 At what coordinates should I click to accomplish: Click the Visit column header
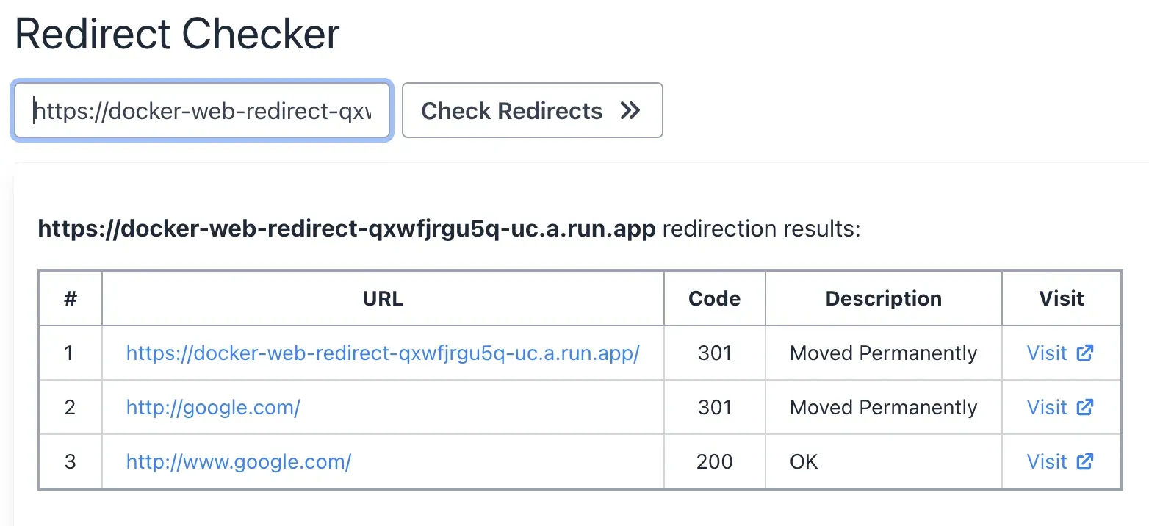click(1062, 298)
